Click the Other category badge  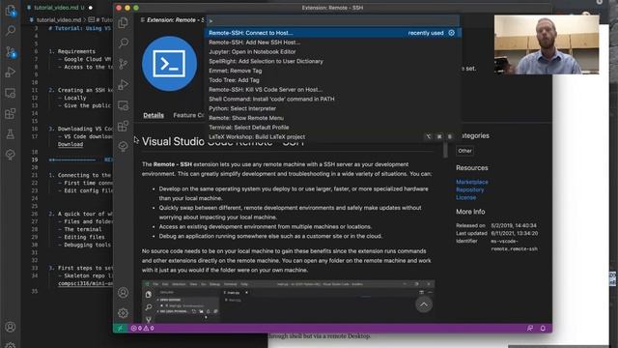464,151
